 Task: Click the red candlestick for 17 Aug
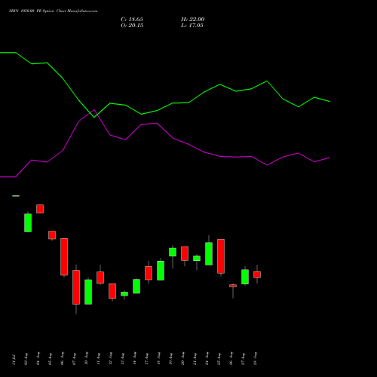point(149,273)
